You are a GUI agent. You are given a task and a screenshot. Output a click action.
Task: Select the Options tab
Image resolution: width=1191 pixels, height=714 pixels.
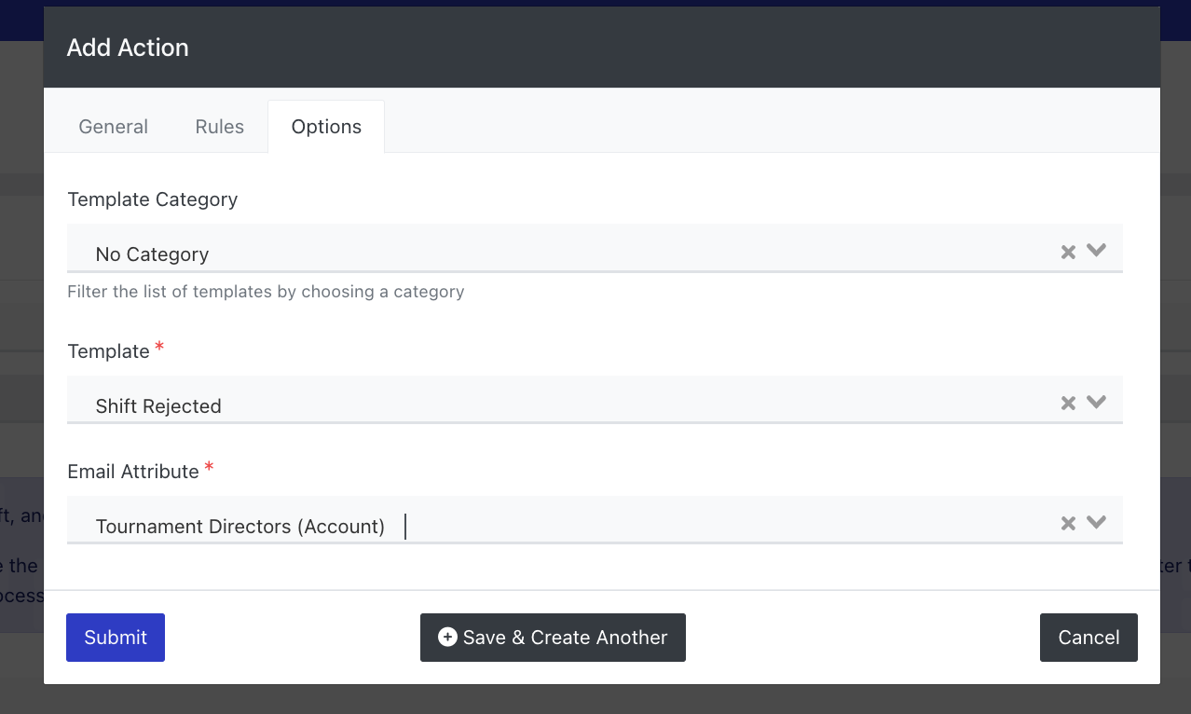tap(326, 127)
